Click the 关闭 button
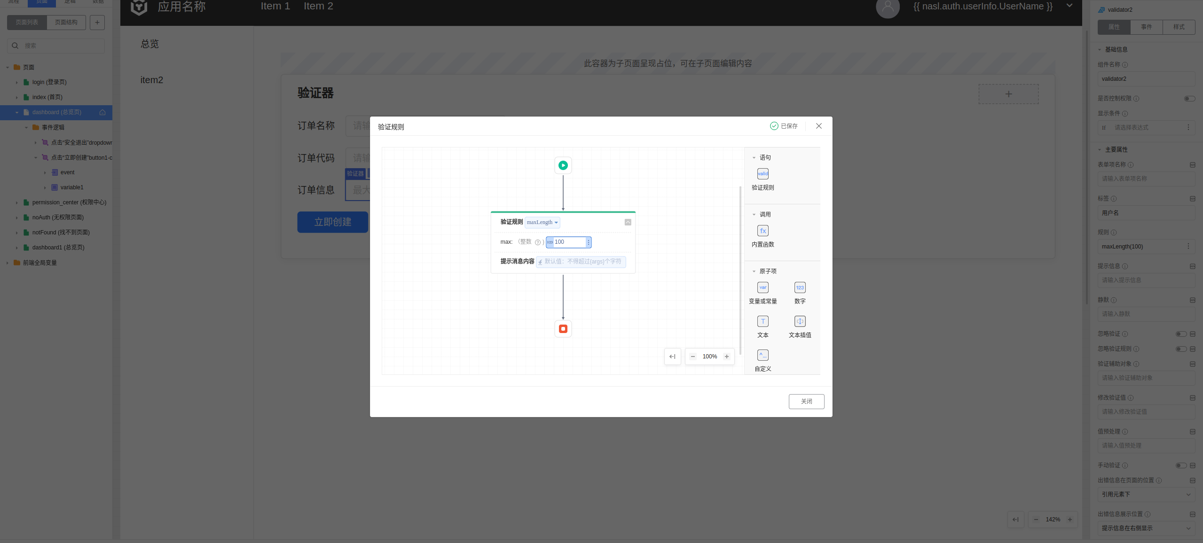This screenshot has width=1203, height=543. pyautogui.click(x=806, y=402)
